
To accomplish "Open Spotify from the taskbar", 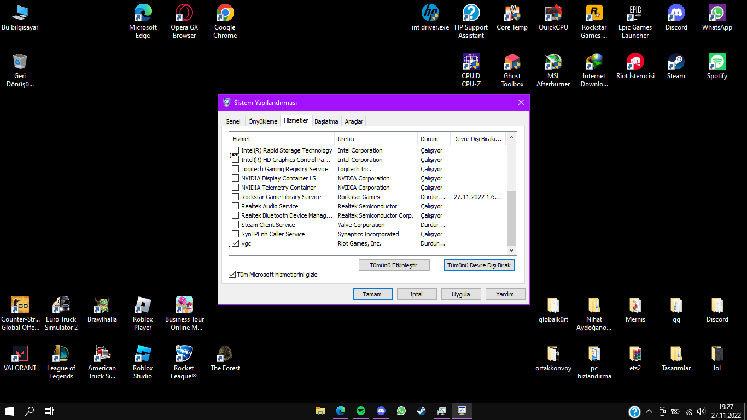I will (x=361, y=411).
